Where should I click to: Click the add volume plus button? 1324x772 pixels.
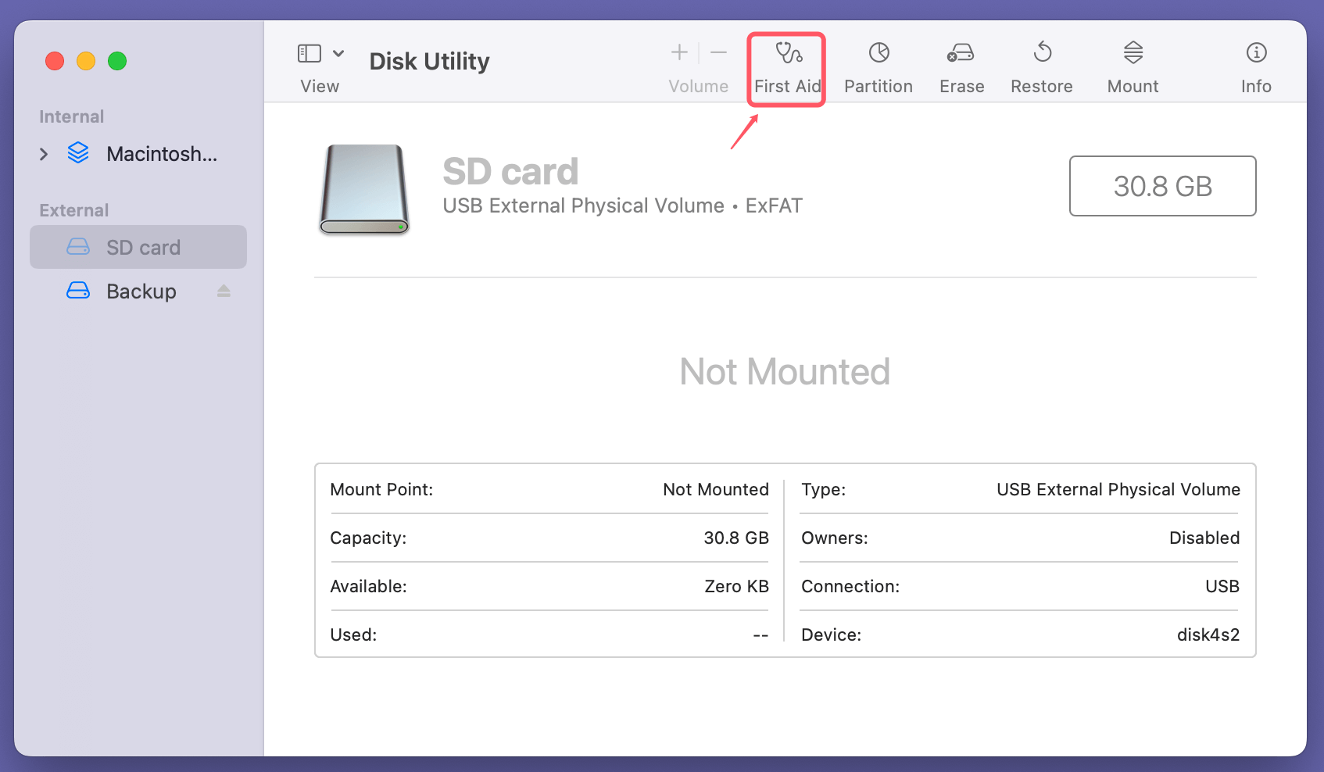679,53
